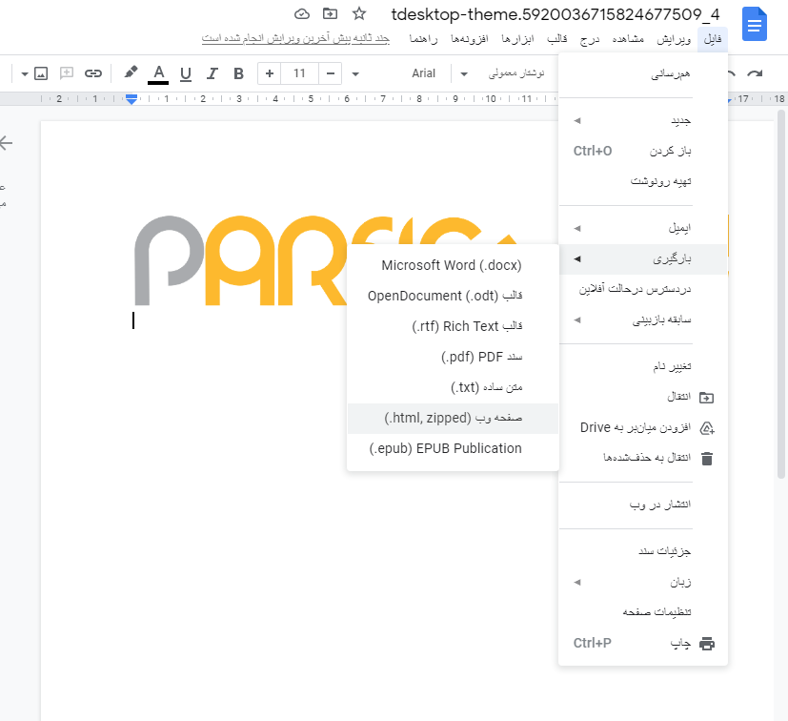Image resolution: width=788 pixels, height=721 pixels.
Task: Open the ویرایش menu
Action: pyautogui.click(x=674, y=39)
